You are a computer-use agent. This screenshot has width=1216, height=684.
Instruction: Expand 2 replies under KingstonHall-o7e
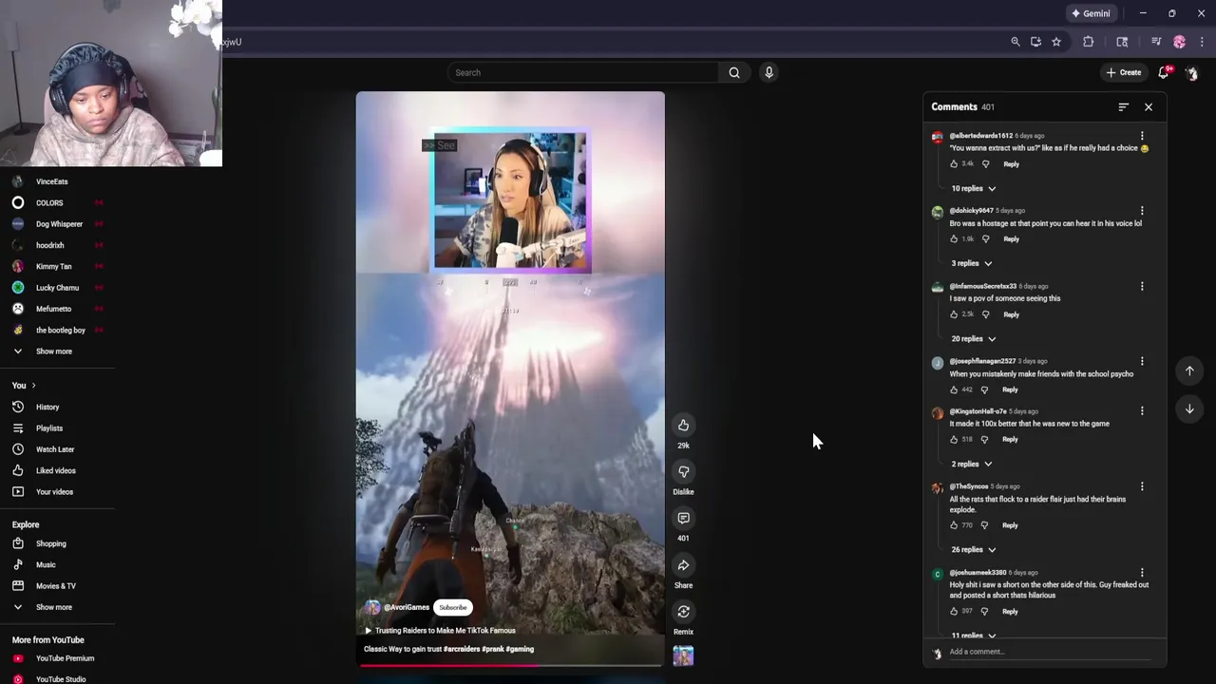tap(972, 464)
